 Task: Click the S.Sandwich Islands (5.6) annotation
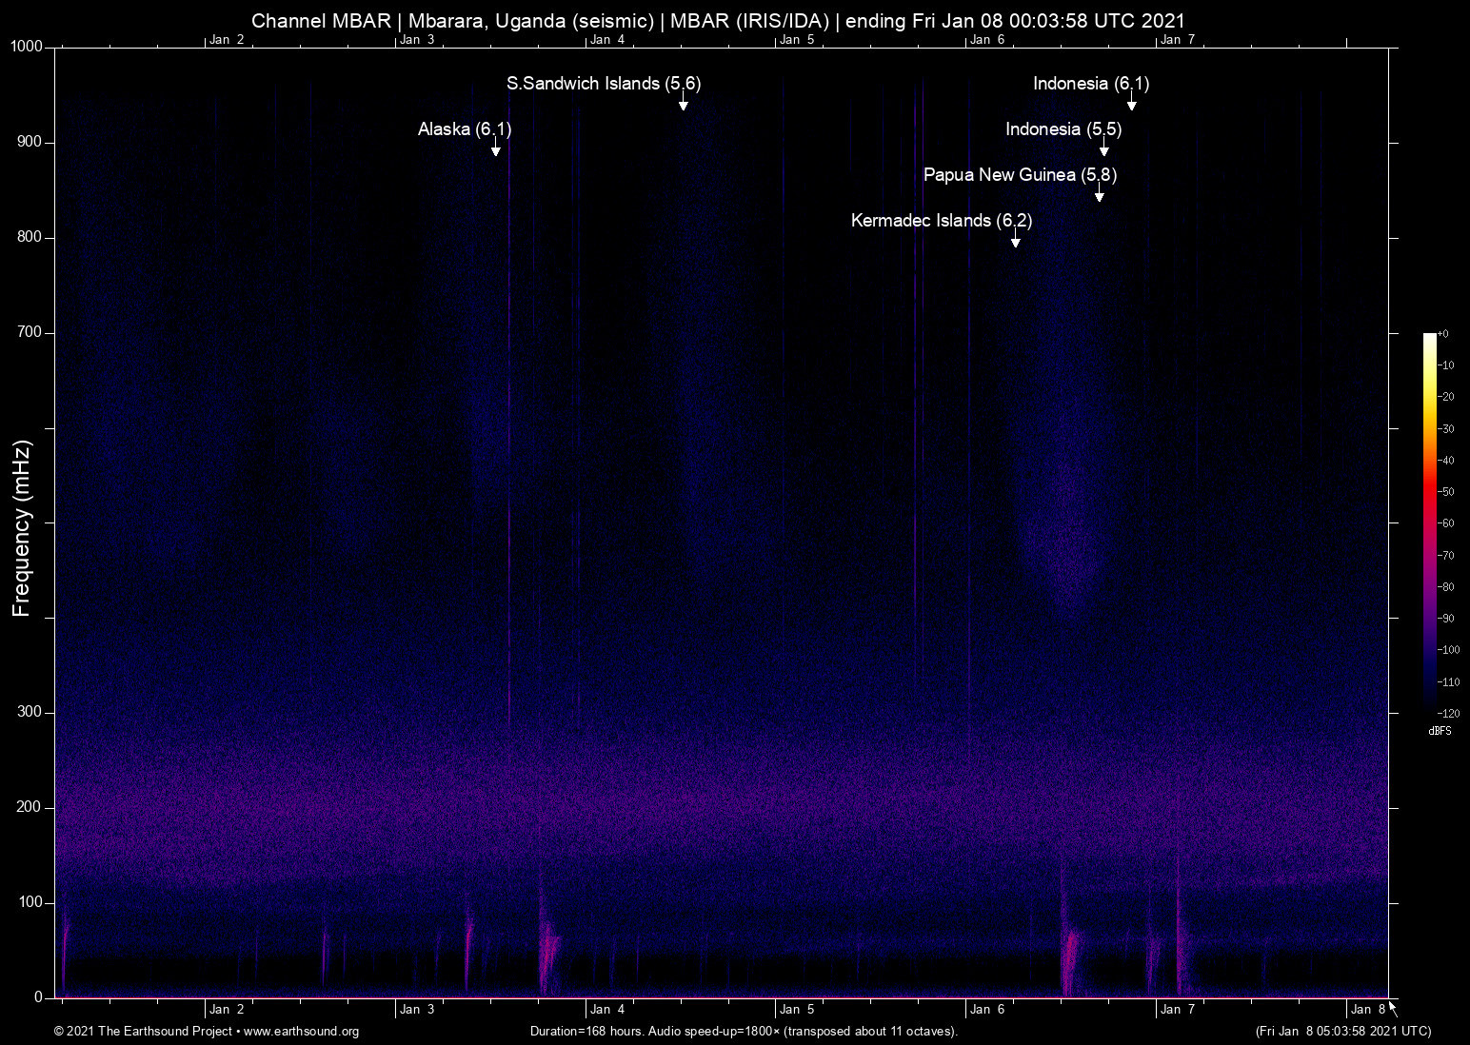[604, 84]
